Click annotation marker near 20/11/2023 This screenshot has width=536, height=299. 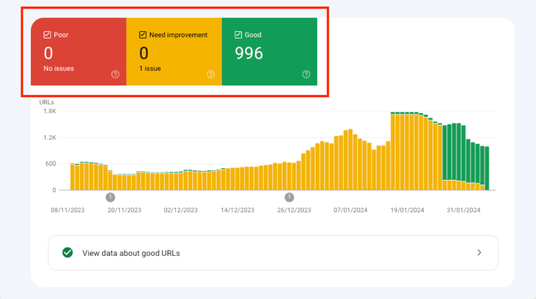[x=110, y=197]
